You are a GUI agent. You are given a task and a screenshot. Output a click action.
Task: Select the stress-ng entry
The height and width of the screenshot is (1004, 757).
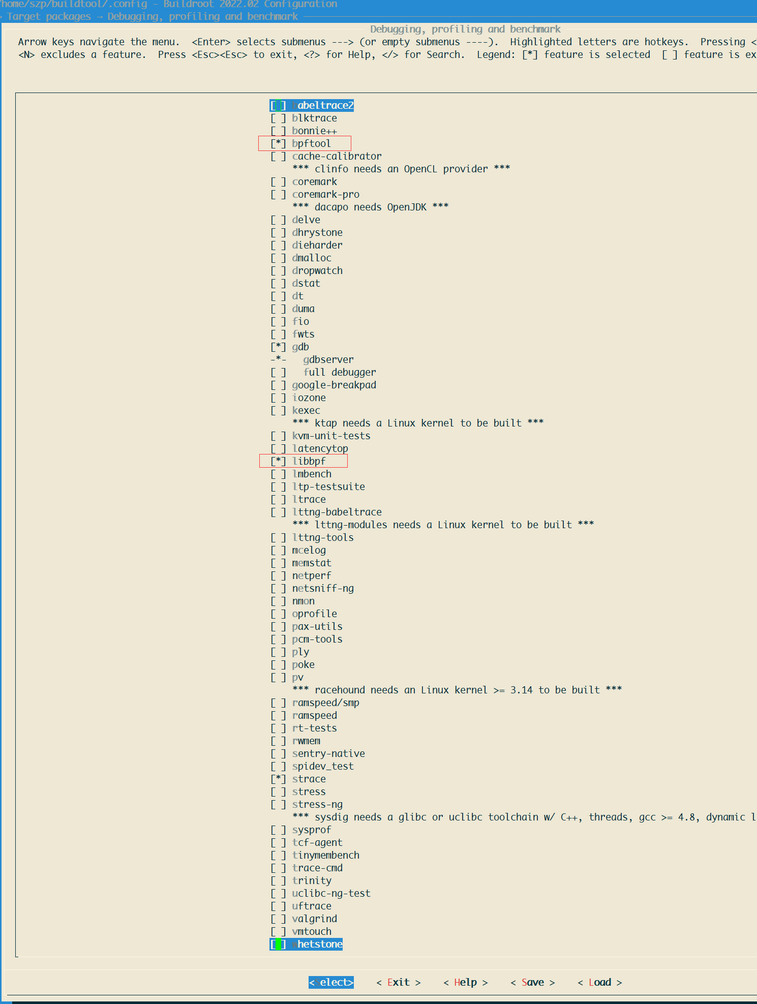(x=307, y=804)
